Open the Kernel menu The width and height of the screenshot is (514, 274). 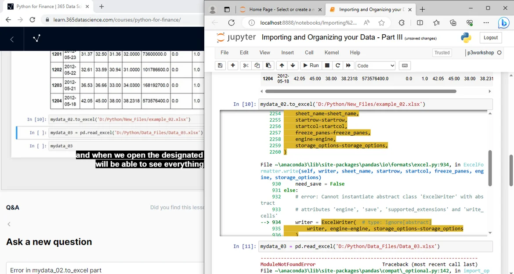coord(331,53)
